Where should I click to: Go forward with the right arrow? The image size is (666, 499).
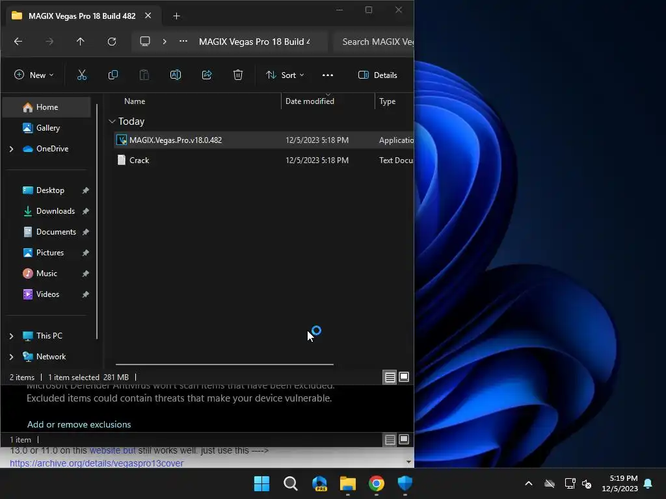(49, 42)
